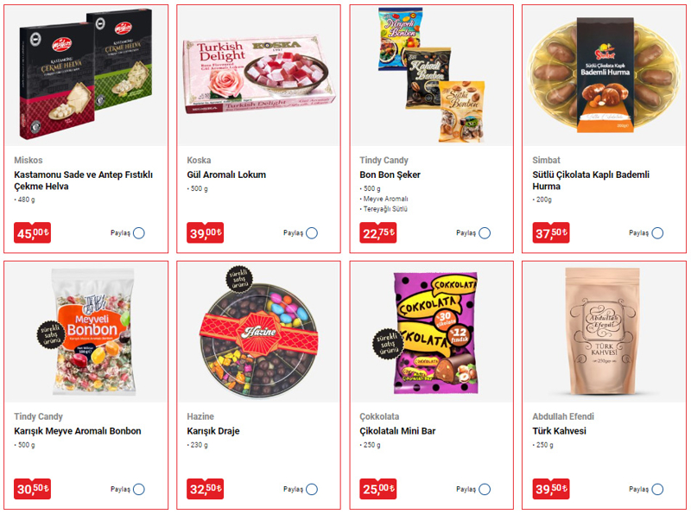The height and width of the screenshot is (514, 691).
Task: Select the 45,00 price tag on Miskos
Action: [32, 232]
